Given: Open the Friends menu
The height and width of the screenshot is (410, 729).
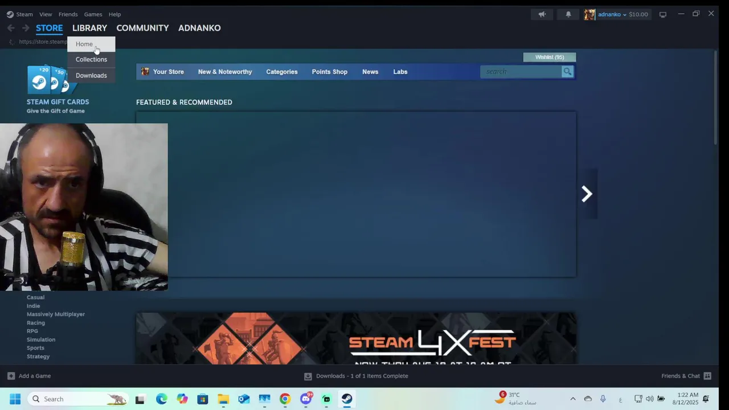Looking at the screenshot, I should (68, 14).
